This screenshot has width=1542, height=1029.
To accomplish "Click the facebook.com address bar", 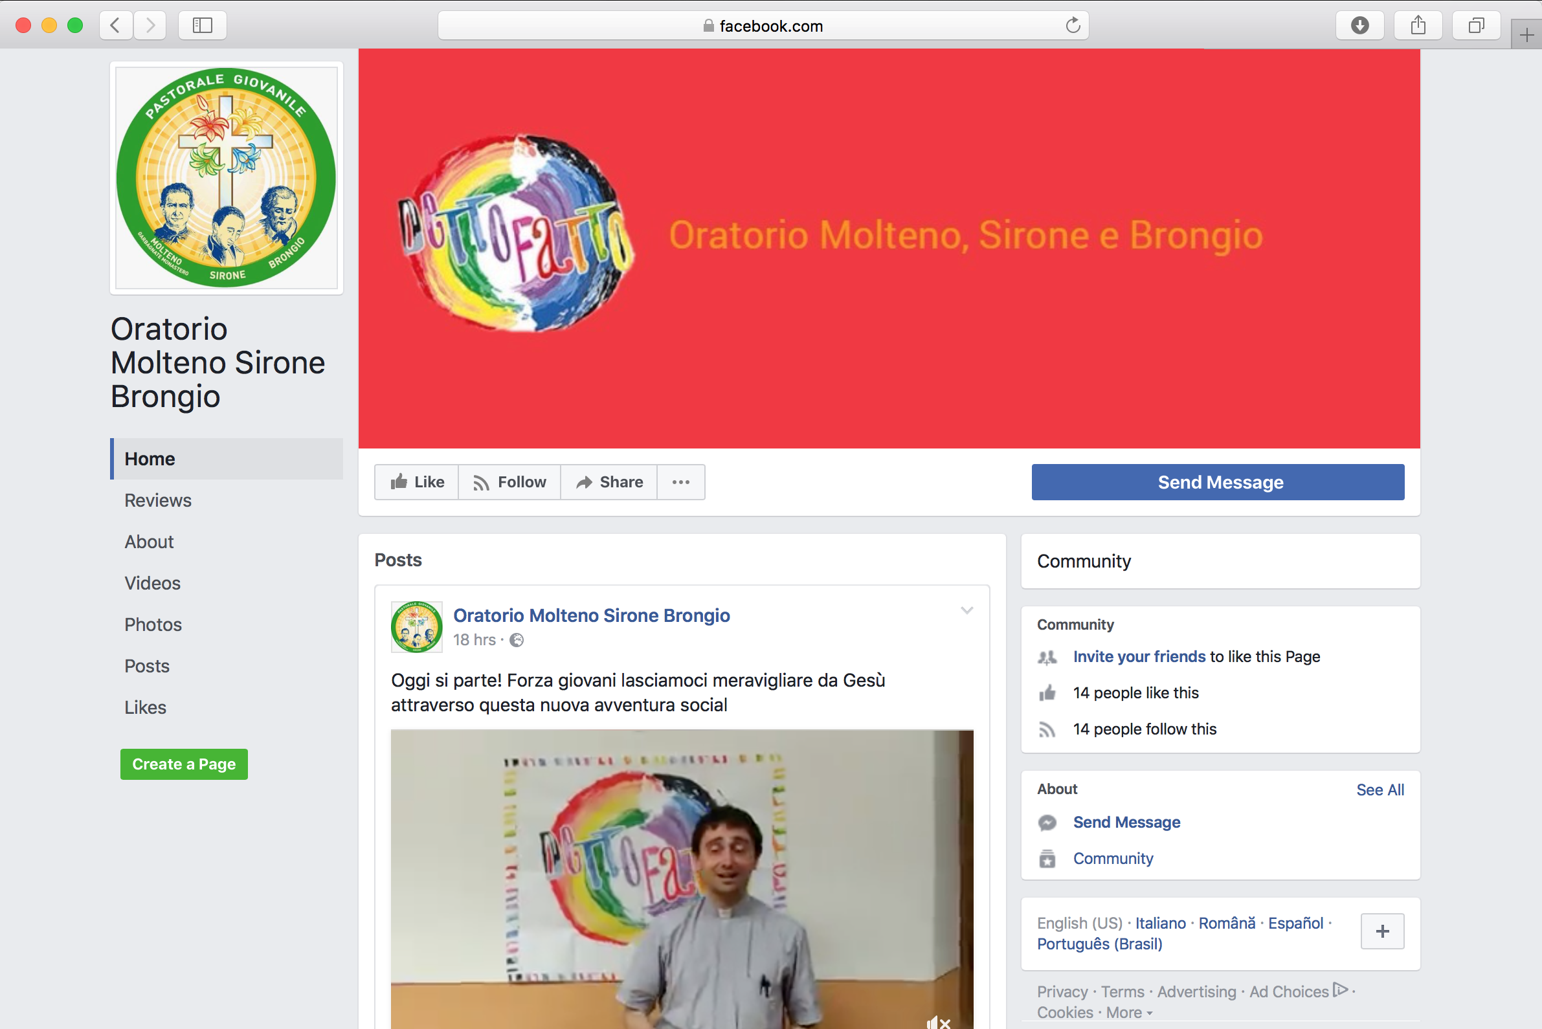I will pos(763,26).
